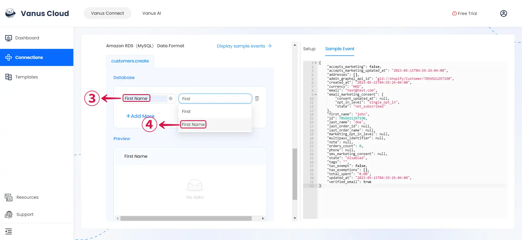The height and width of the screenshot is (240, 522).
Task: Click the Preview section heading
Action: click(x=122, y=139)
